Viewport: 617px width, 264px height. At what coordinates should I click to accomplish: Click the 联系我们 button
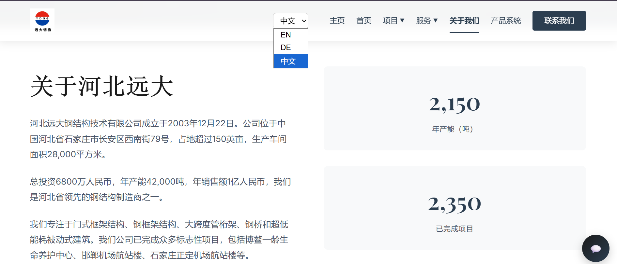pyautogui.click(x=559, y=21)
